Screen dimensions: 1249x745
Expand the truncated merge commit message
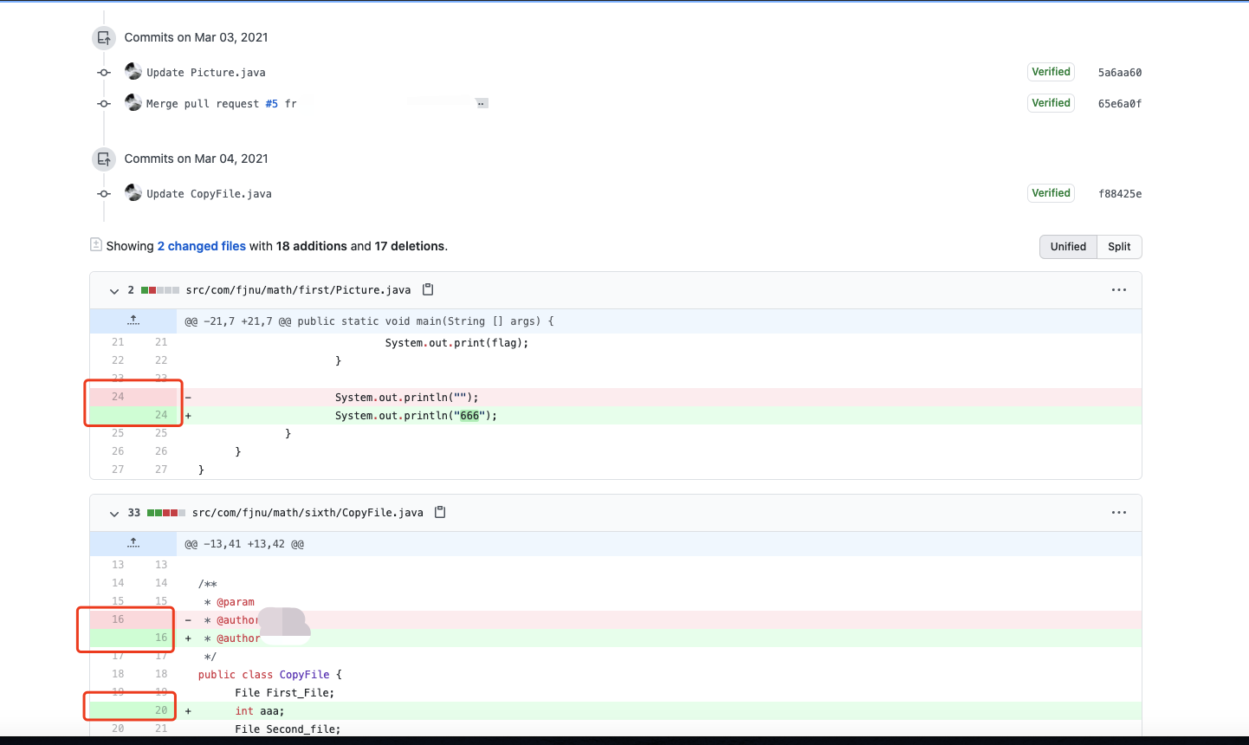coord(482,102)
